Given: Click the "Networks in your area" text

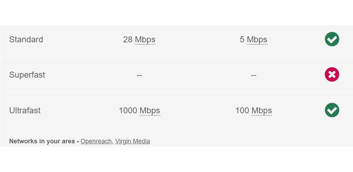Looking at the screenshot, I should (42, 141).
